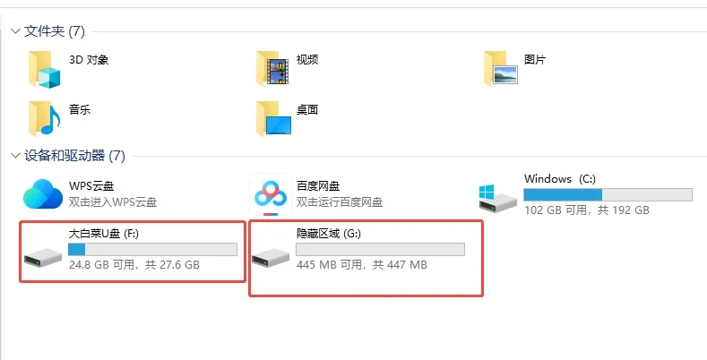This screenshot has width=707, height=360.
Task: Click the 双击运行百度网盘 description text
Action: pyautogui.click(x=340, y=201)
